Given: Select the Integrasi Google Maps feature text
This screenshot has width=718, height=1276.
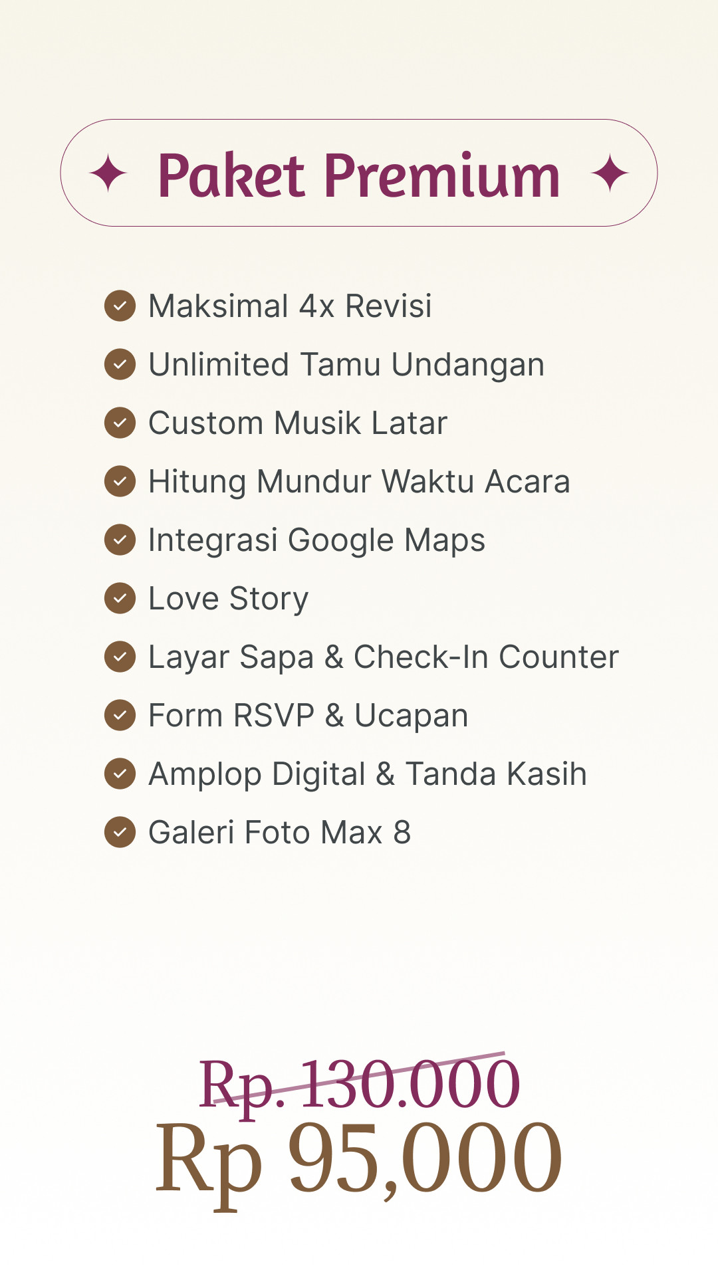Looking at the screenshot, I should click(316, 540).
